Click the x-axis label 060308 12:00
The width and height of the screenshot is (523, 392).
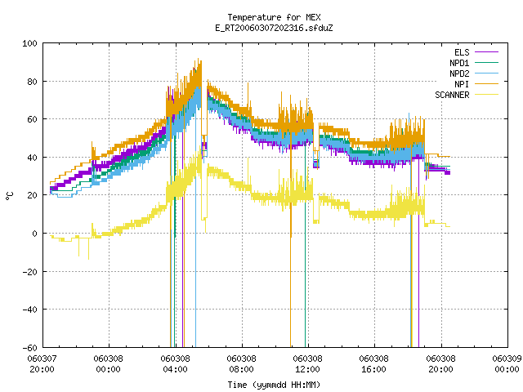(x=307, y=364)
